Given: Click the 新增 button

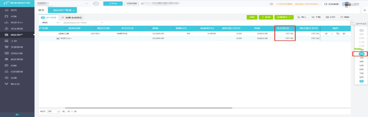Looking at the screenshot, I should 266,17.
